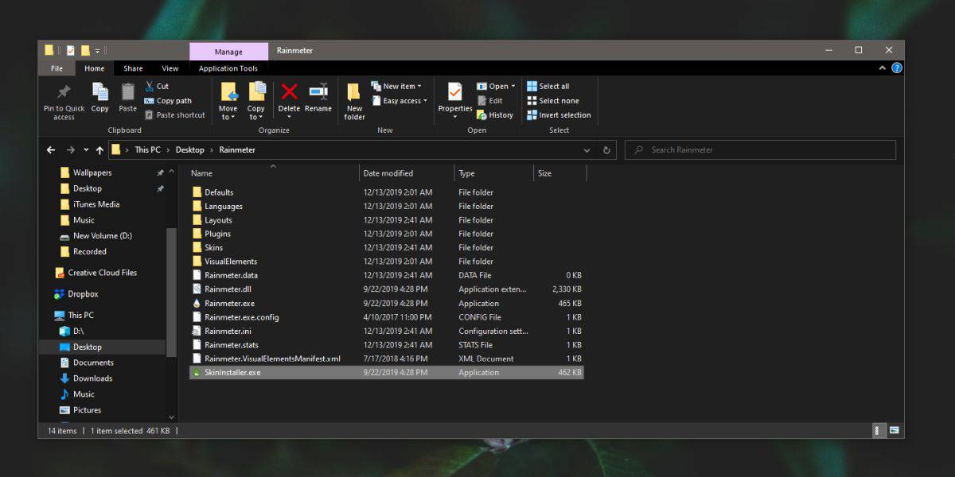
Task: Open the Move to dropdown
Action: point(228,101)
